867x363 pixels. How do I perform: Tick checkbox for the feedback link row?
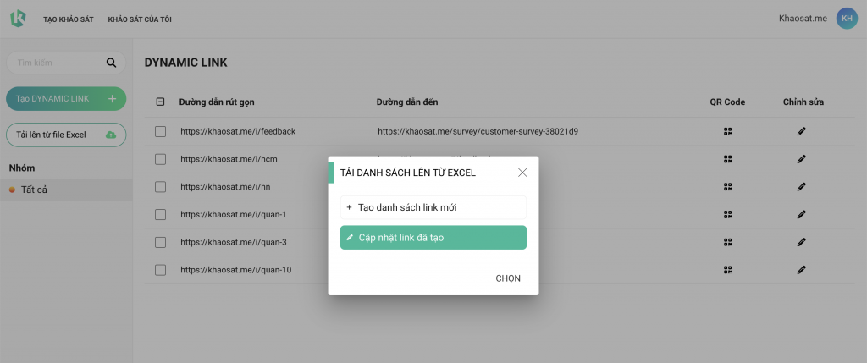click(160, 131)
